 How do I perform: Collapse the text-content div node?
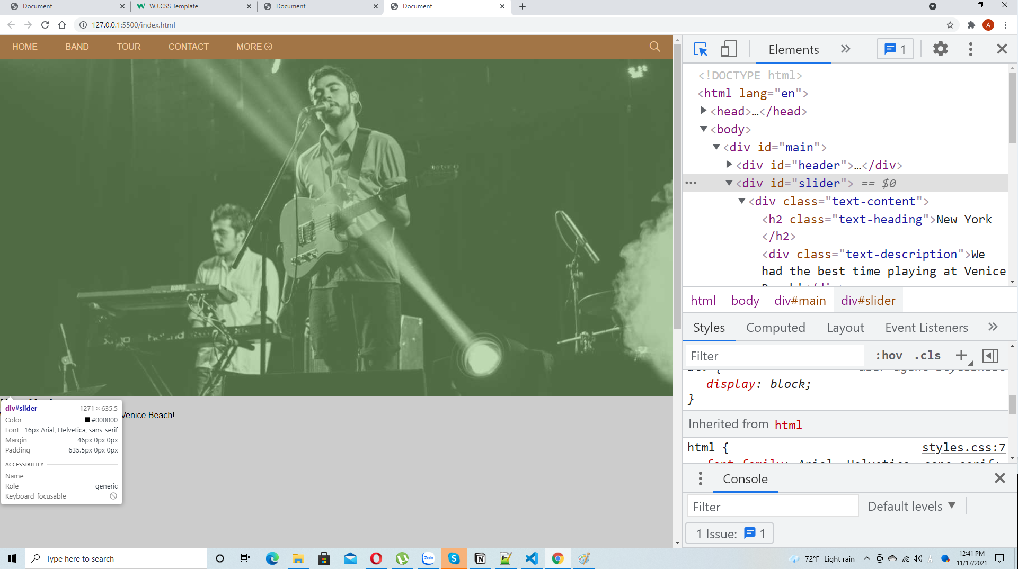(x=742, y=201)
